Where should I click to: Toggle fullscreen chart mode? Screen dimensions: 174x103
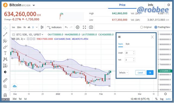click(x=84, y=27)
